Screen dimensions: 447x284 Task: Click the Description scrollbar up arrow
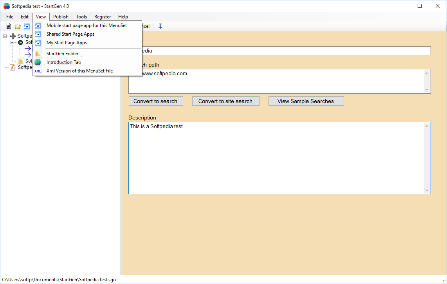click(427, 126)
